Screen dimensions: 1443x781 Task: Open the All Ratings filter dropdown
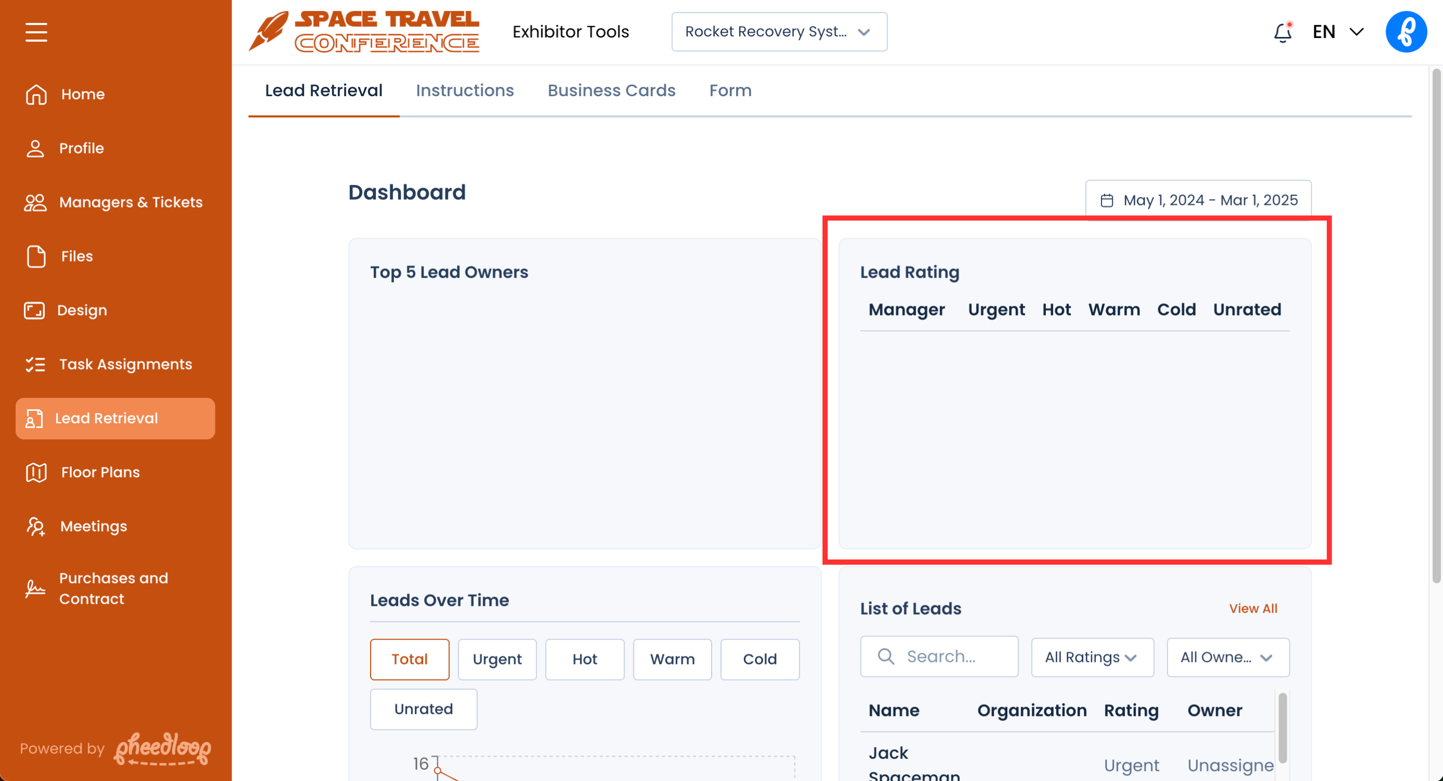1092,657
